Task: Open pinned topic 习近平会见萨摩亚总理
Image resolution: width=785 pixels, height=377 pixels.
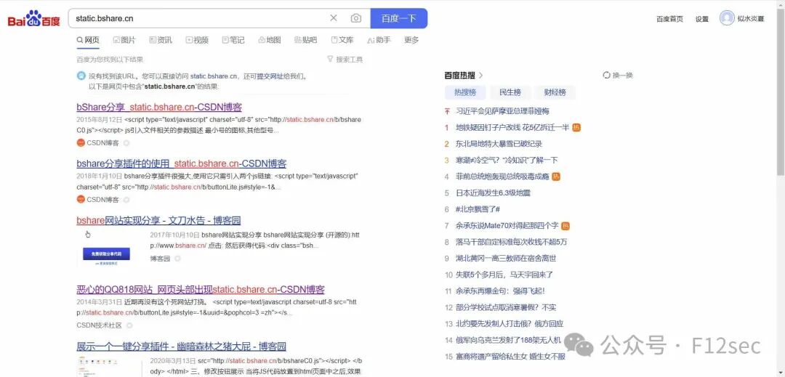Action: [502, 111]
